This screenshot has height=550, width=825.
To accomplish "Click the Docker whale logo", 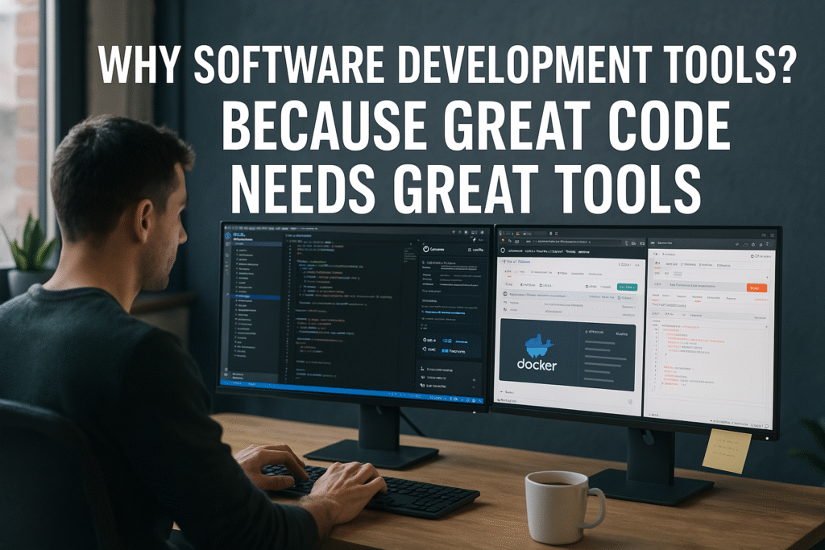I will coord(537,345).
